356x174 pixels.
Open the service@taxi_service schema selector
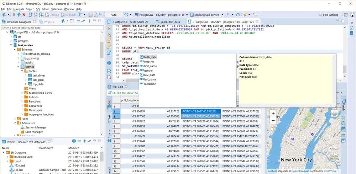click(x=207, y=15)
